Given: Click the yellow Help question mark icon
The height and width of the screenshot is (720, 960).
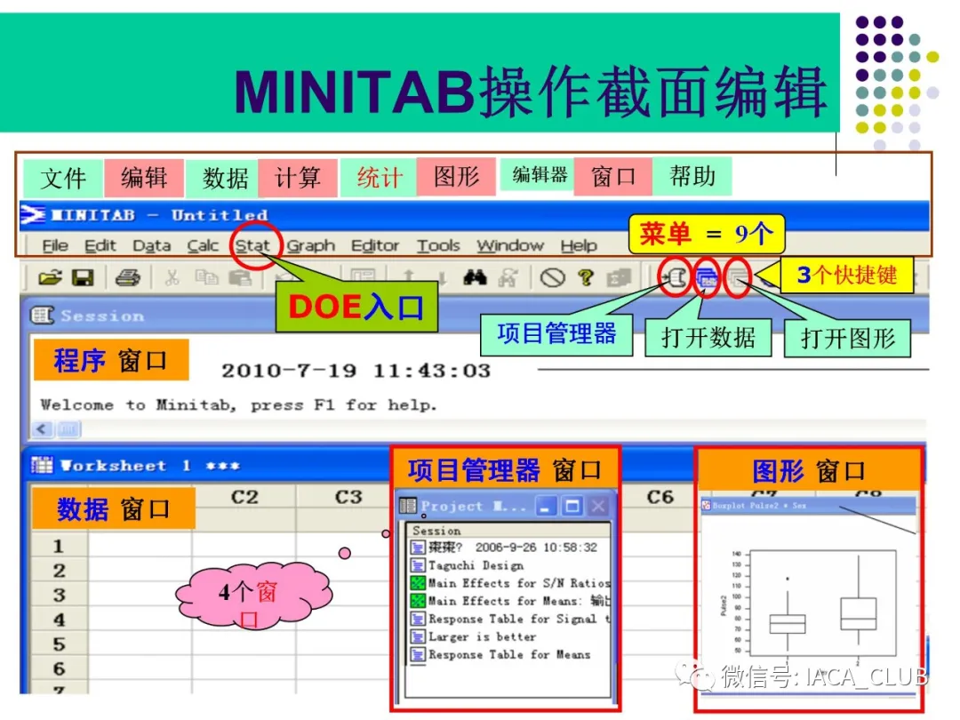Looking at the screenshot, I should (x=585, y=278).
